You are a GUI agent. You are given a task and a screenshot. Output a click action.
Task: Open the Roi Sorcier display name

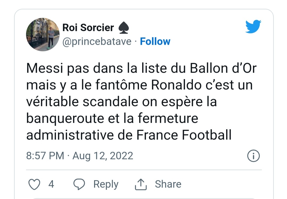(x=88, y=28)
